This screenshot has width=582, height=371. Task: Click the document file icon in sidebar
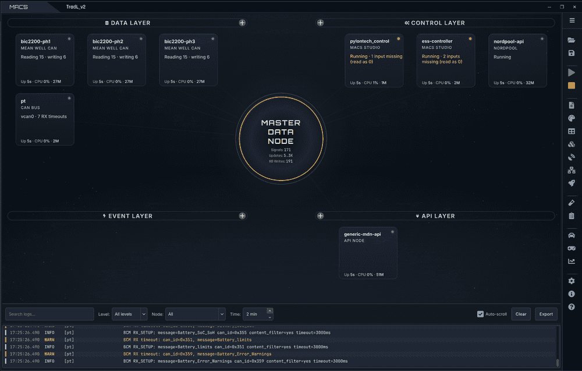(x=572, y=105)
